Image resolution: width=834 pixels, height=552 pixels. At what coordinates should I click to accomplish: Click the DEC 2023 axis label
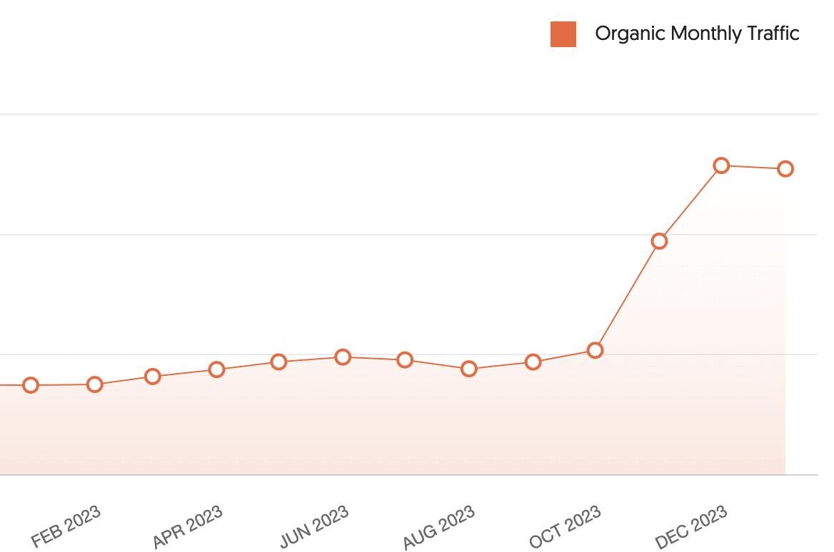[691, 527]
